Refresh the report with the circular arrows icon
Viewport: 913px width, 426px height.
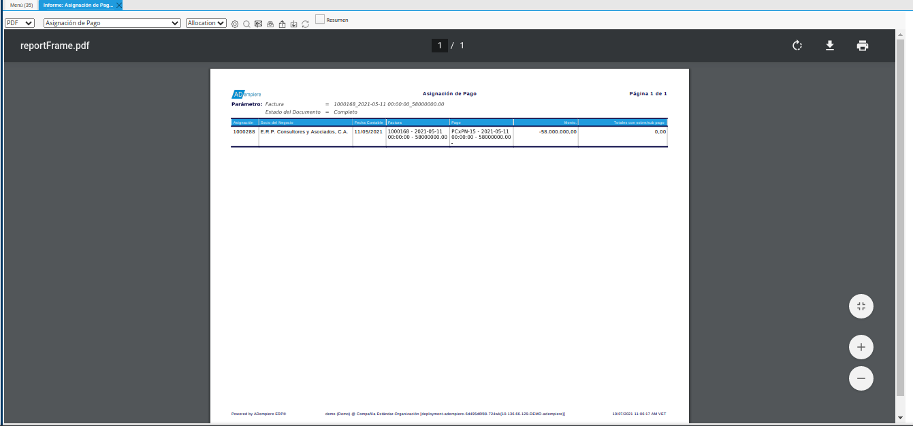pyautogui.click(x=305, y=23)
